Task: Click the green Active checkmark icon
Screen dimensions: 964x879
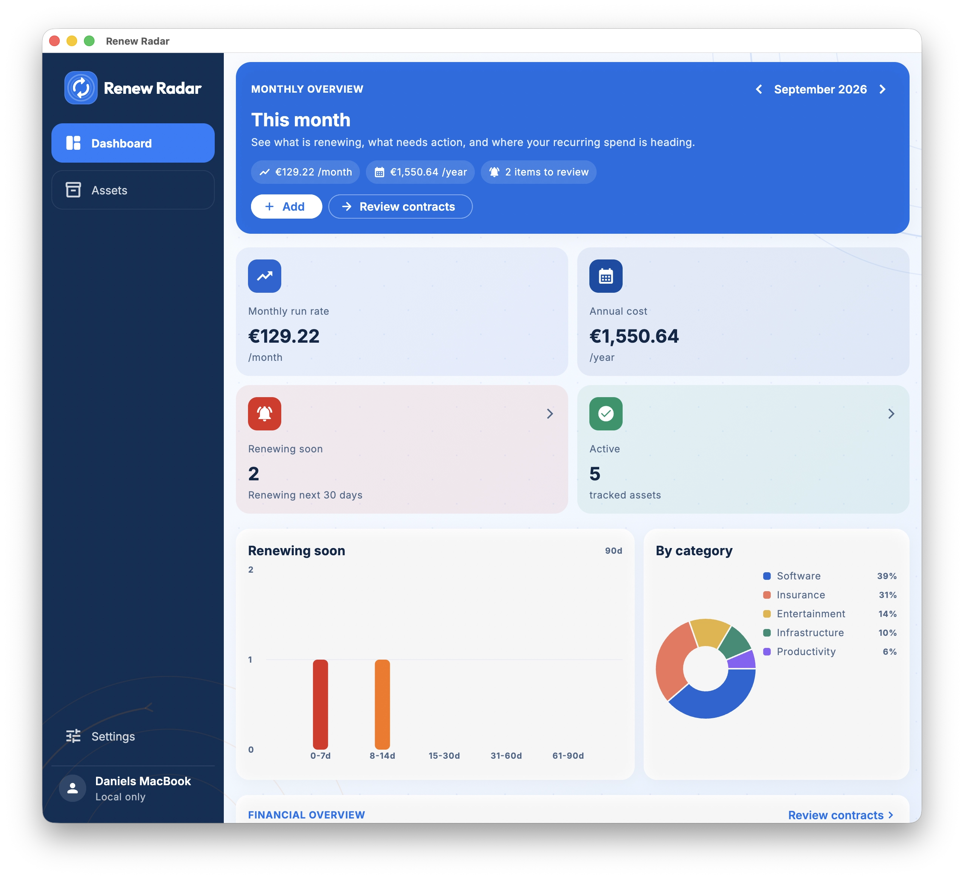Action: click(606, 414)
